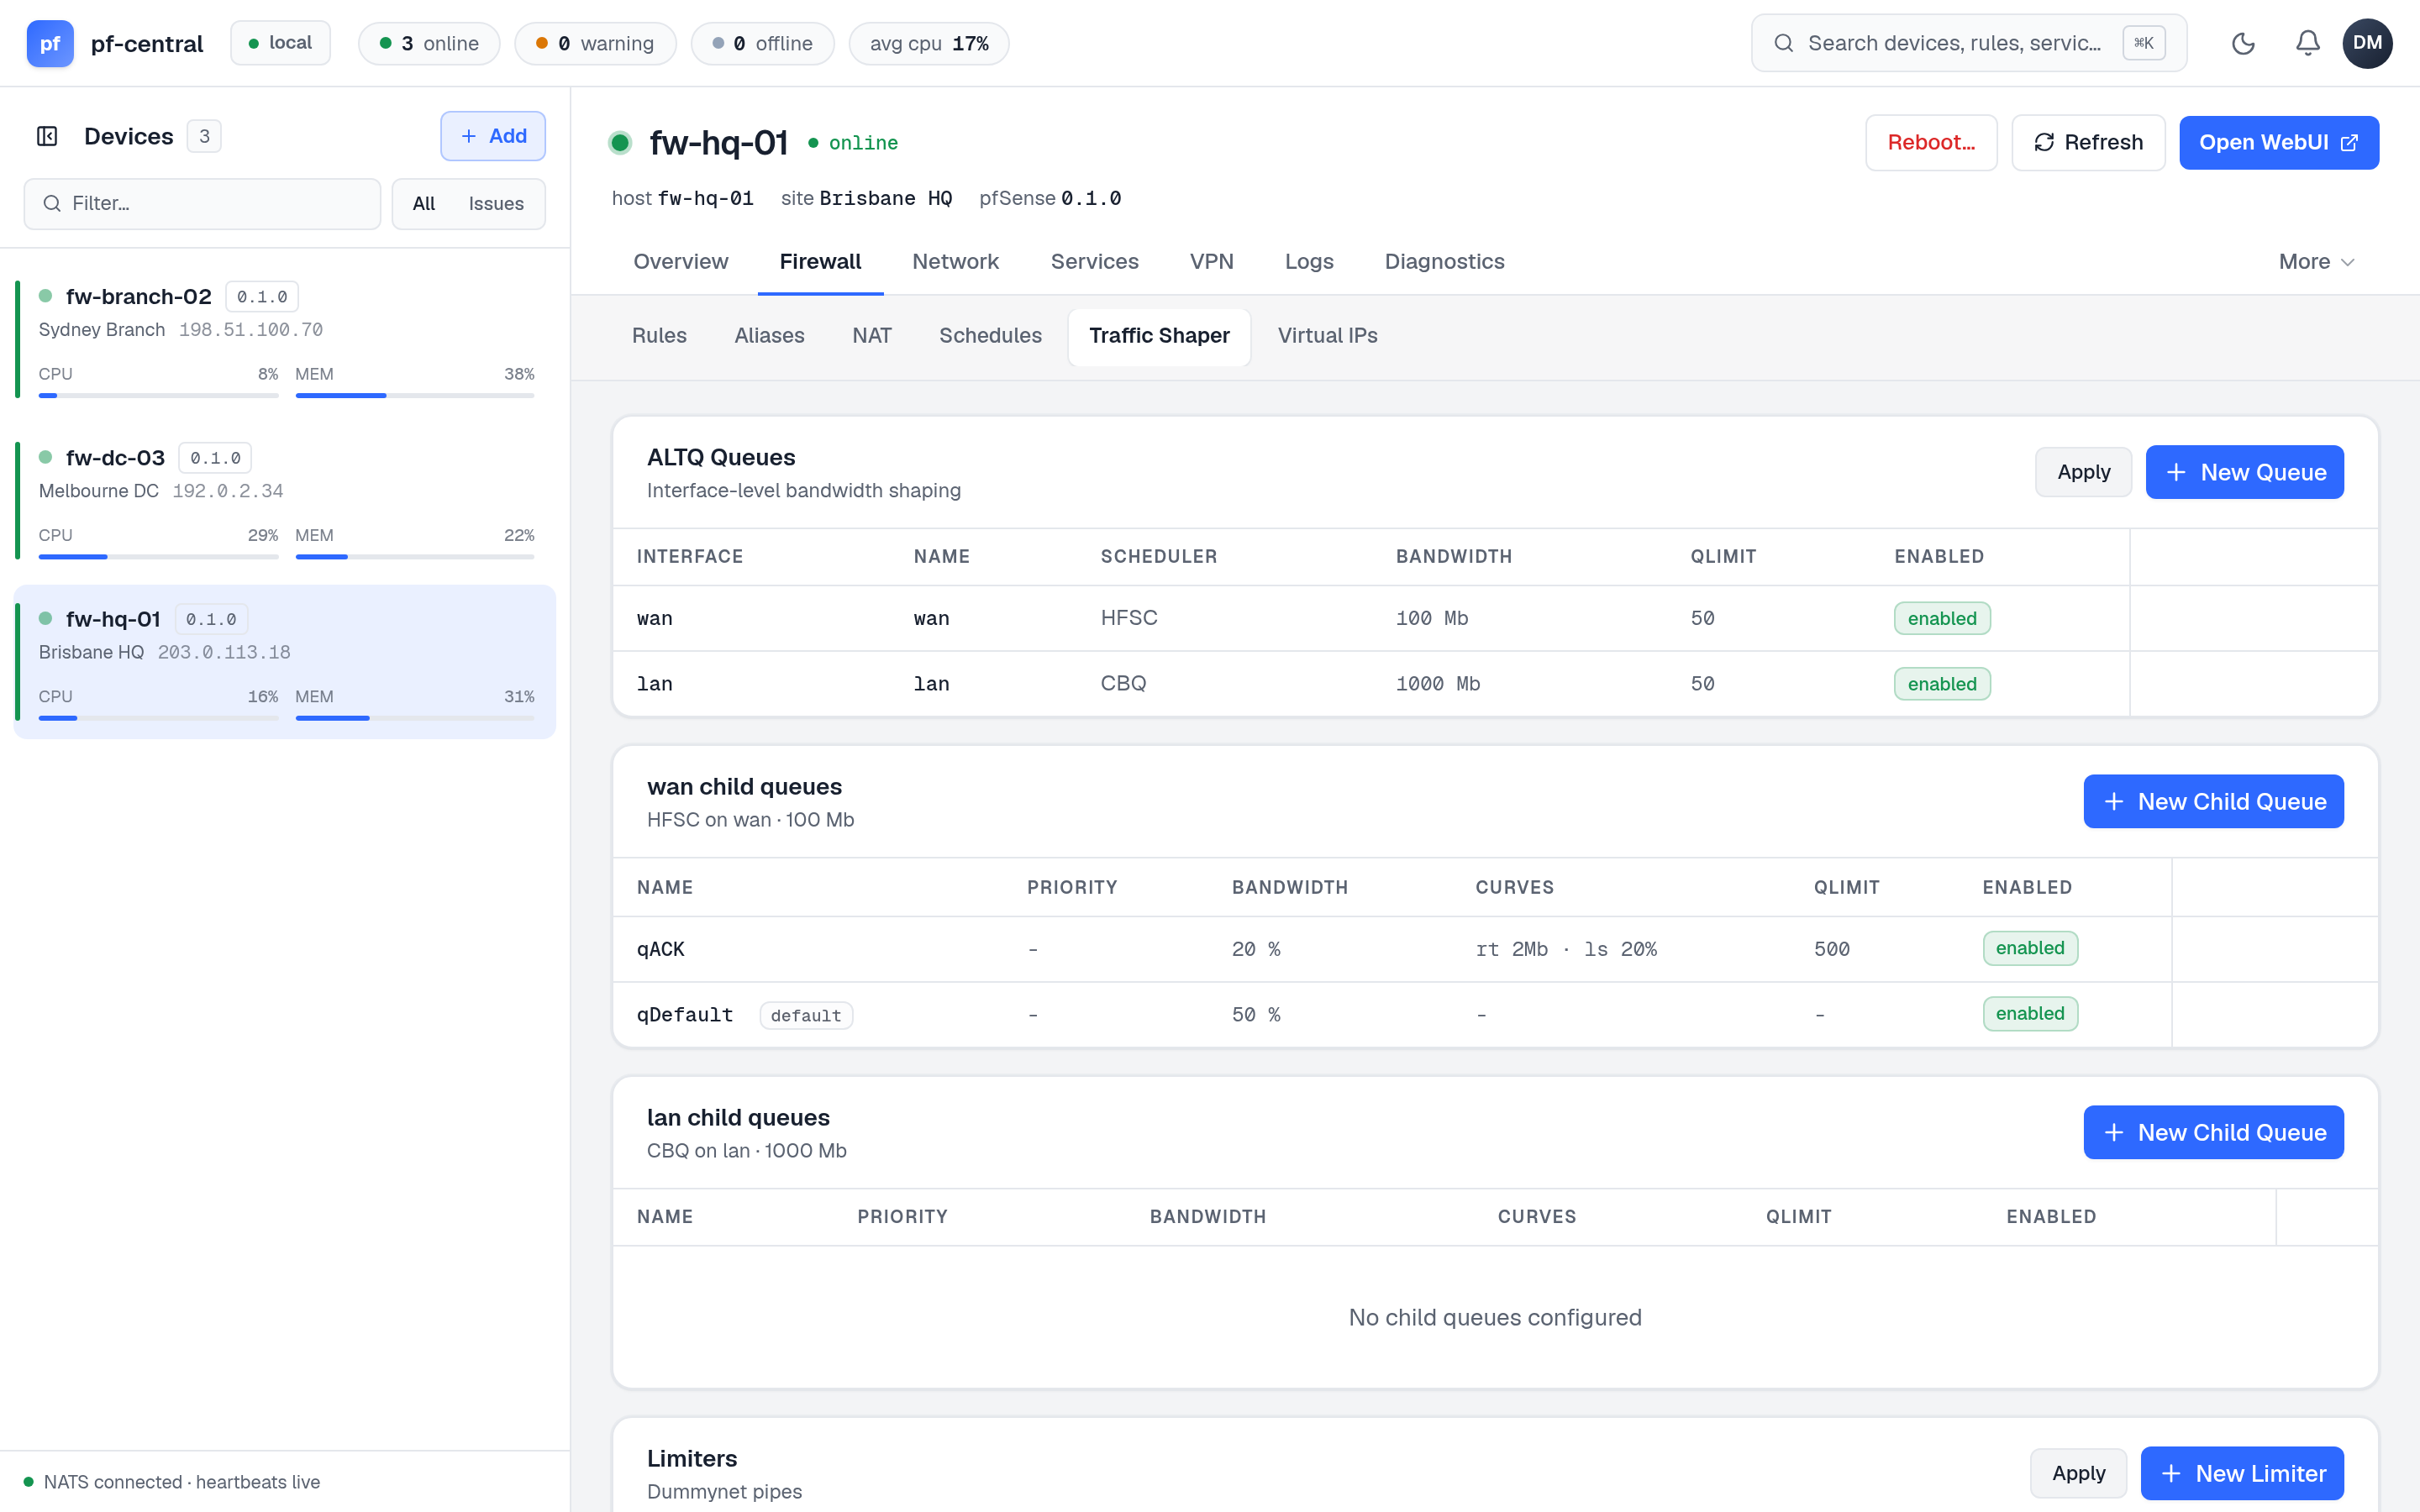2420x1512 pixels.
Task: Toggle dark mode moon icon
Action: [x=2243, y=43]
